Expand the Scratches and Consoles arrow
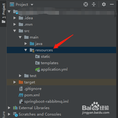Screen dimensions: 118x118 [9, 114]
